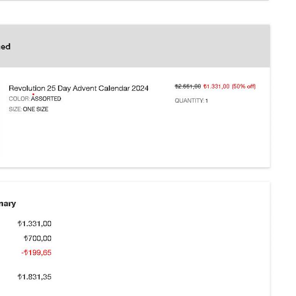296x296 pixels.
Task: Select the ONE SIZE value text
Action: click(35, 109)
